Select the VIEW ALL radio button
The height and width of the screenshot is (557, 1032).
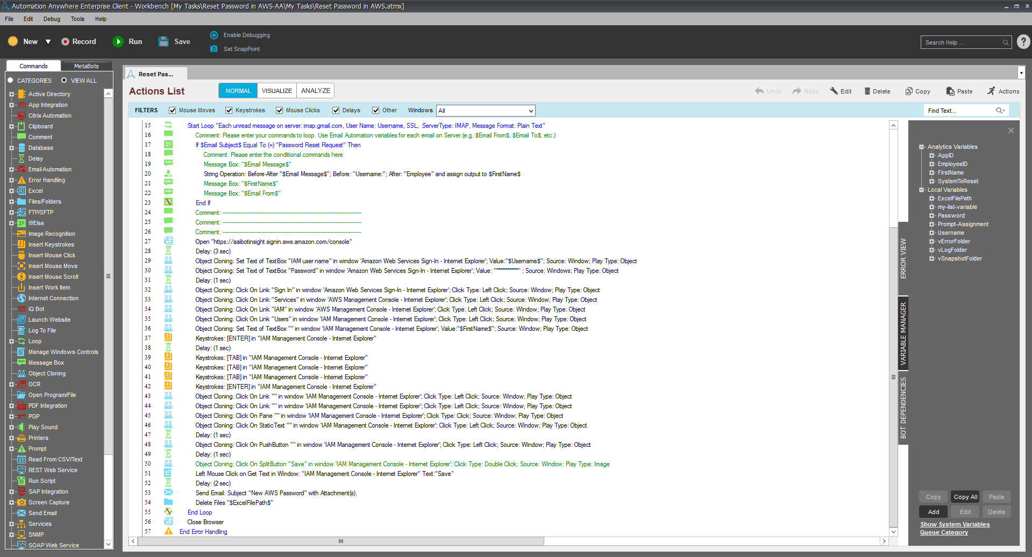tap(64, 81)
